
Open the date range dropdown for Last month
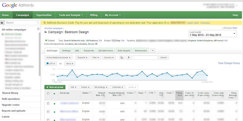point(213,33)
